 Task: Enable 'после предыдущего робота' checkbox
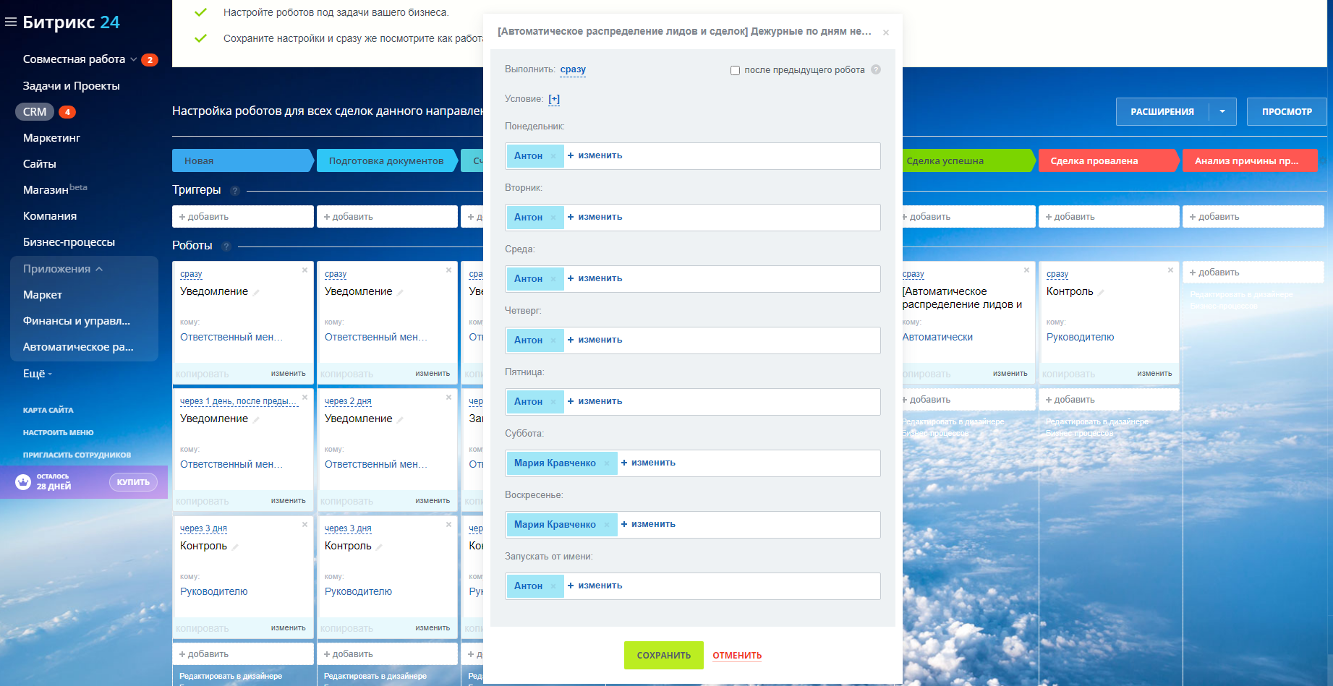pyautogui.click(x=735, y=71)
